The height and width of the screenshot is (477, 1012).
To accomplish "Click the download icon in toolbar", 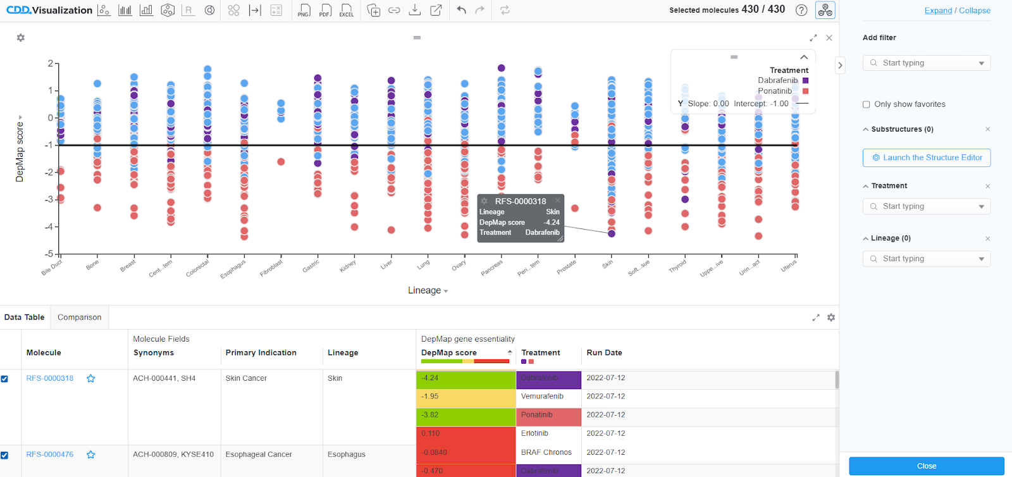I will tap(415, 10).
